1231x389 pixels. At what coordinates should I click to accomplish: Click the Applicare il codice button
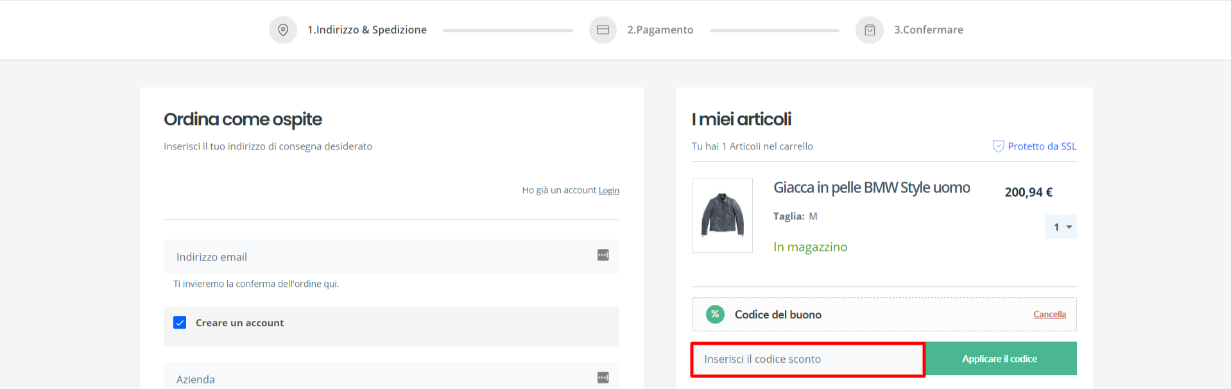(1000, 358)
